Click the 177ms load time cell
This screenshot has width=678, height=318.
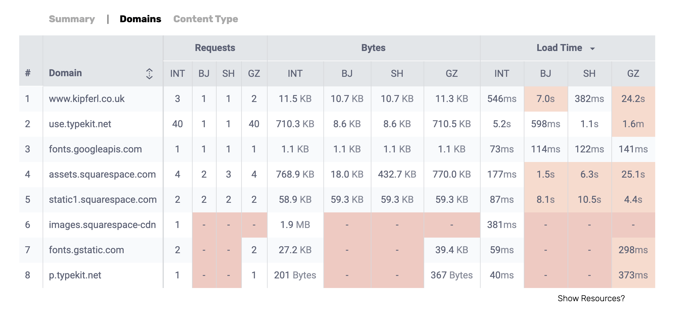pos(502,174)
